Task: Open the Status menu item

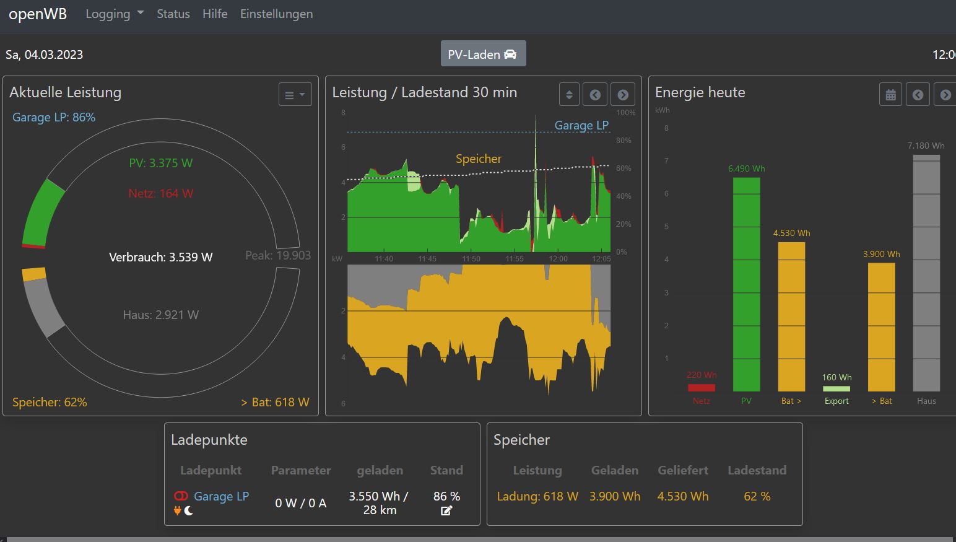Action: 173,14
